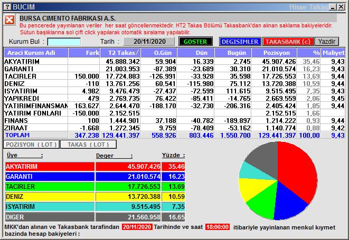This screenshot has width=349, height=240.
Task: Select DENIZ row in the table
Action: 174,84
